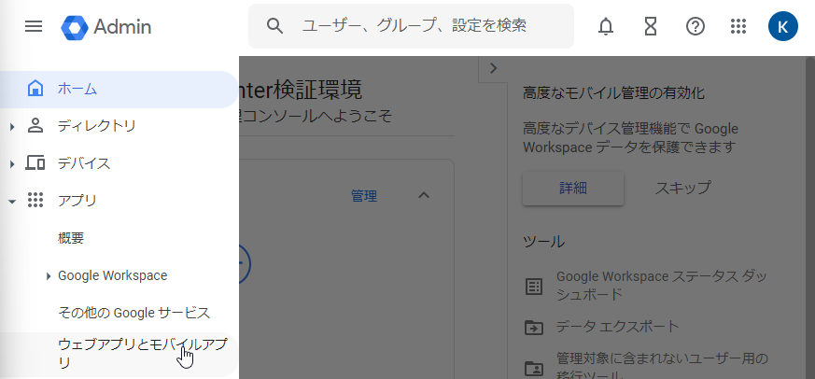815x379 pixels.
Task: Click the search magnifier icon
Action: pyautogui.click(x=274, y=25)
